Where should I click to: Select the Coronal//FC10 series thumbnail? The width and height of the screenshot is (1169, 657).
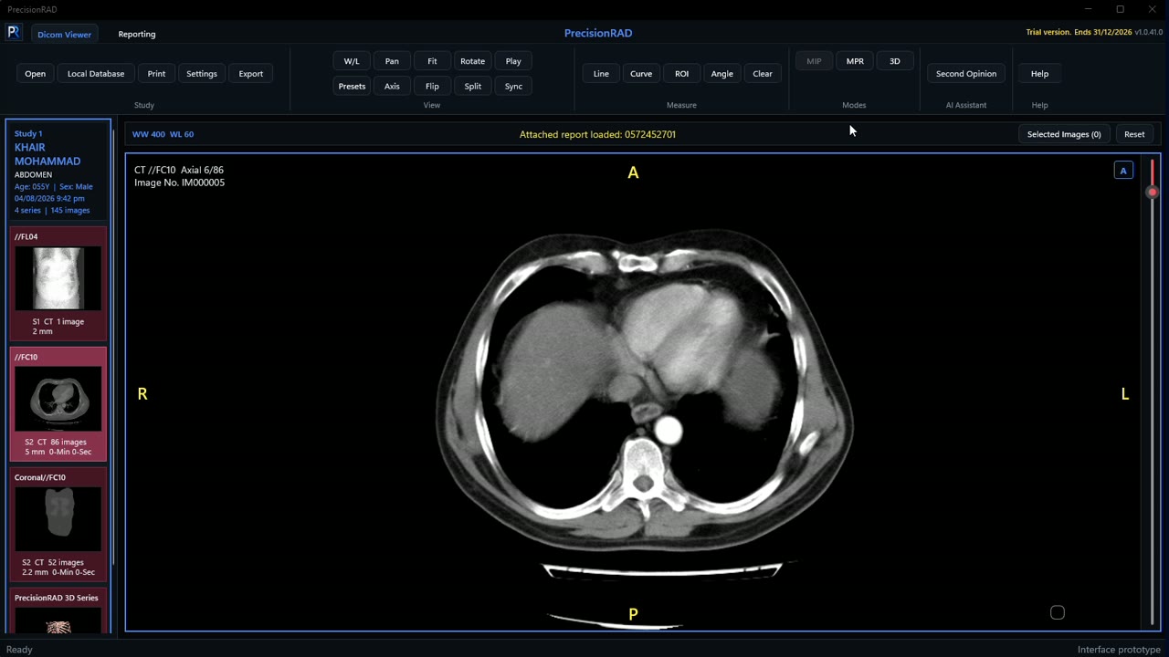point(58,525)
